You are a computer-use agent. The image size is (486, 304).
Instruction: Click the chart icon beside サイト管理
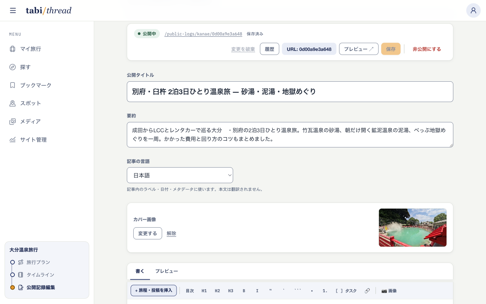click(x=13, y=140)
